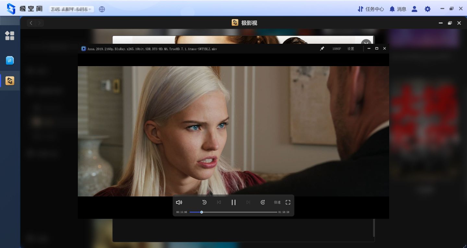Open 任务中心 task center

click(371, 9)
